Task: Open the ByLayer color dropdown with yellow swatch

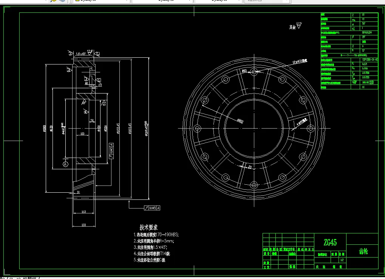Action: (101, 1)
